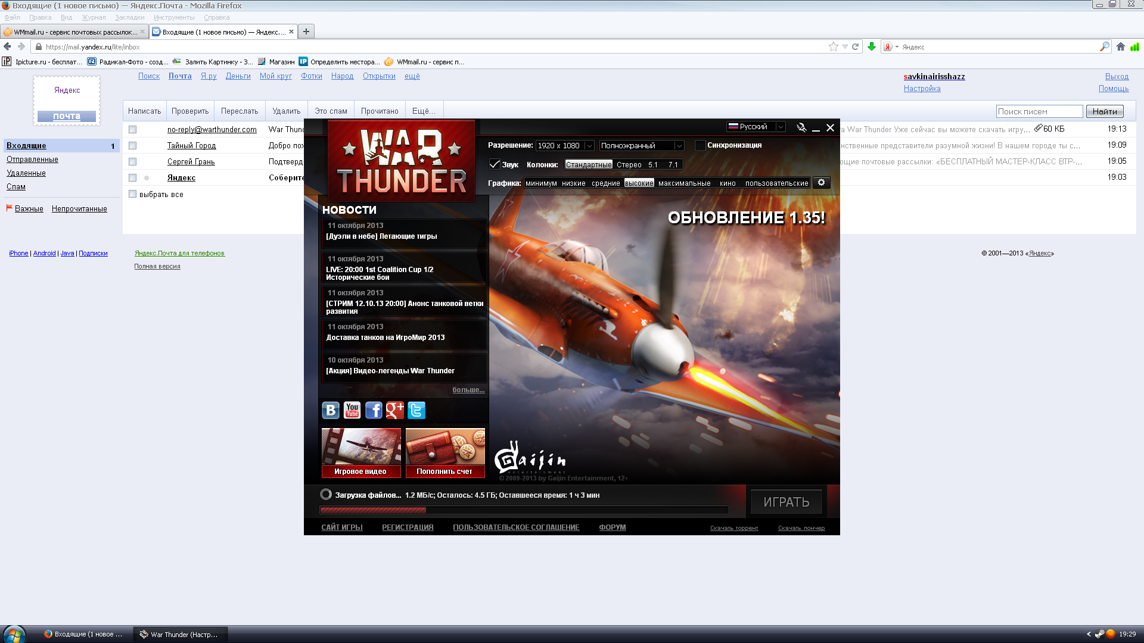
Task: Click Поиск писем input field
Action: click(x=1039, y=111)
